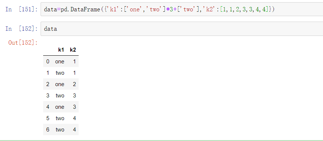The image size is (323, 141).
Task: Click the Out[152] output prompt
Action: tap(23, 43)
